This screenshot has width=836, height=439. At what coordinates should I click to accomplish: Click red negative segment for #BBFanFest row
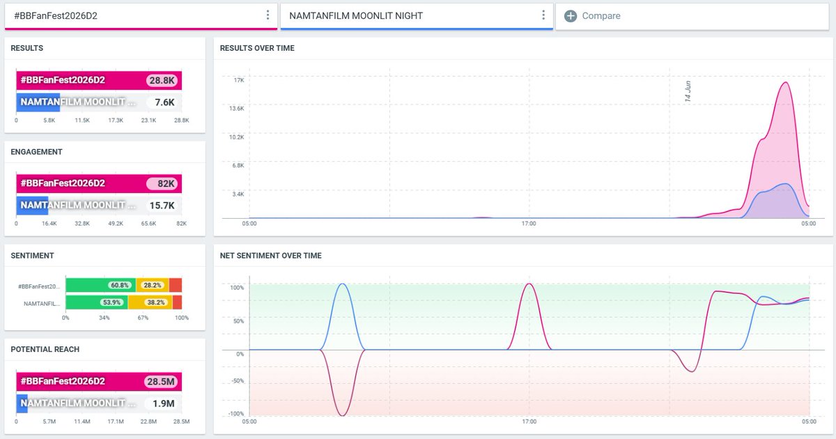click(x=176, y=285)
